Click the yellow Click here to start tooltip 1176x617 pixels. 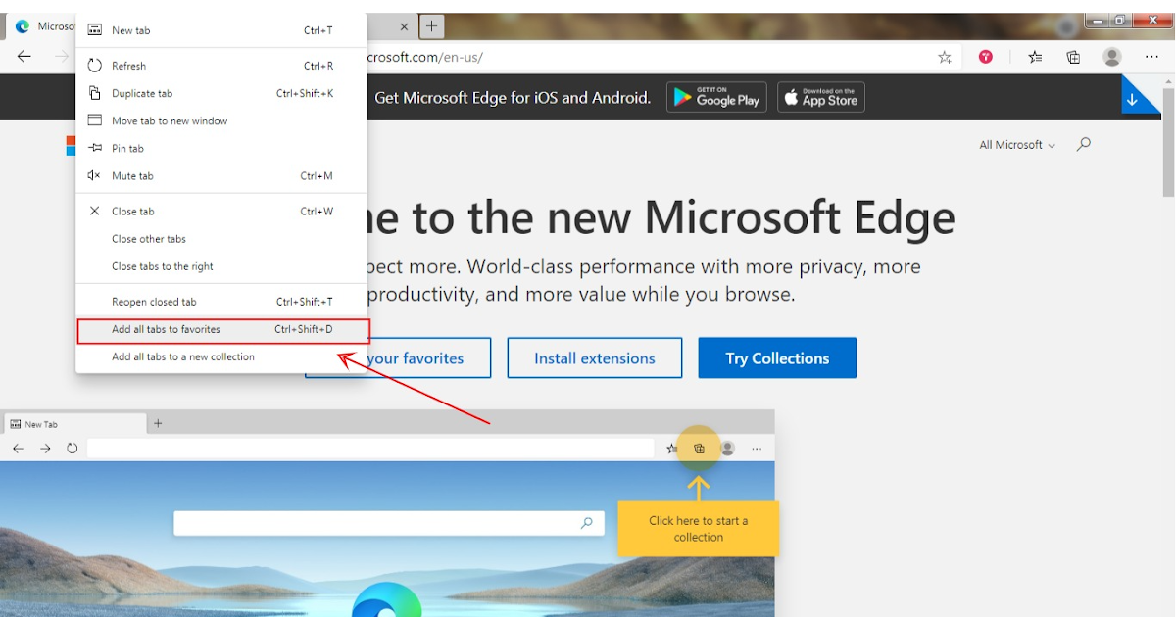[x=699, y=529]
